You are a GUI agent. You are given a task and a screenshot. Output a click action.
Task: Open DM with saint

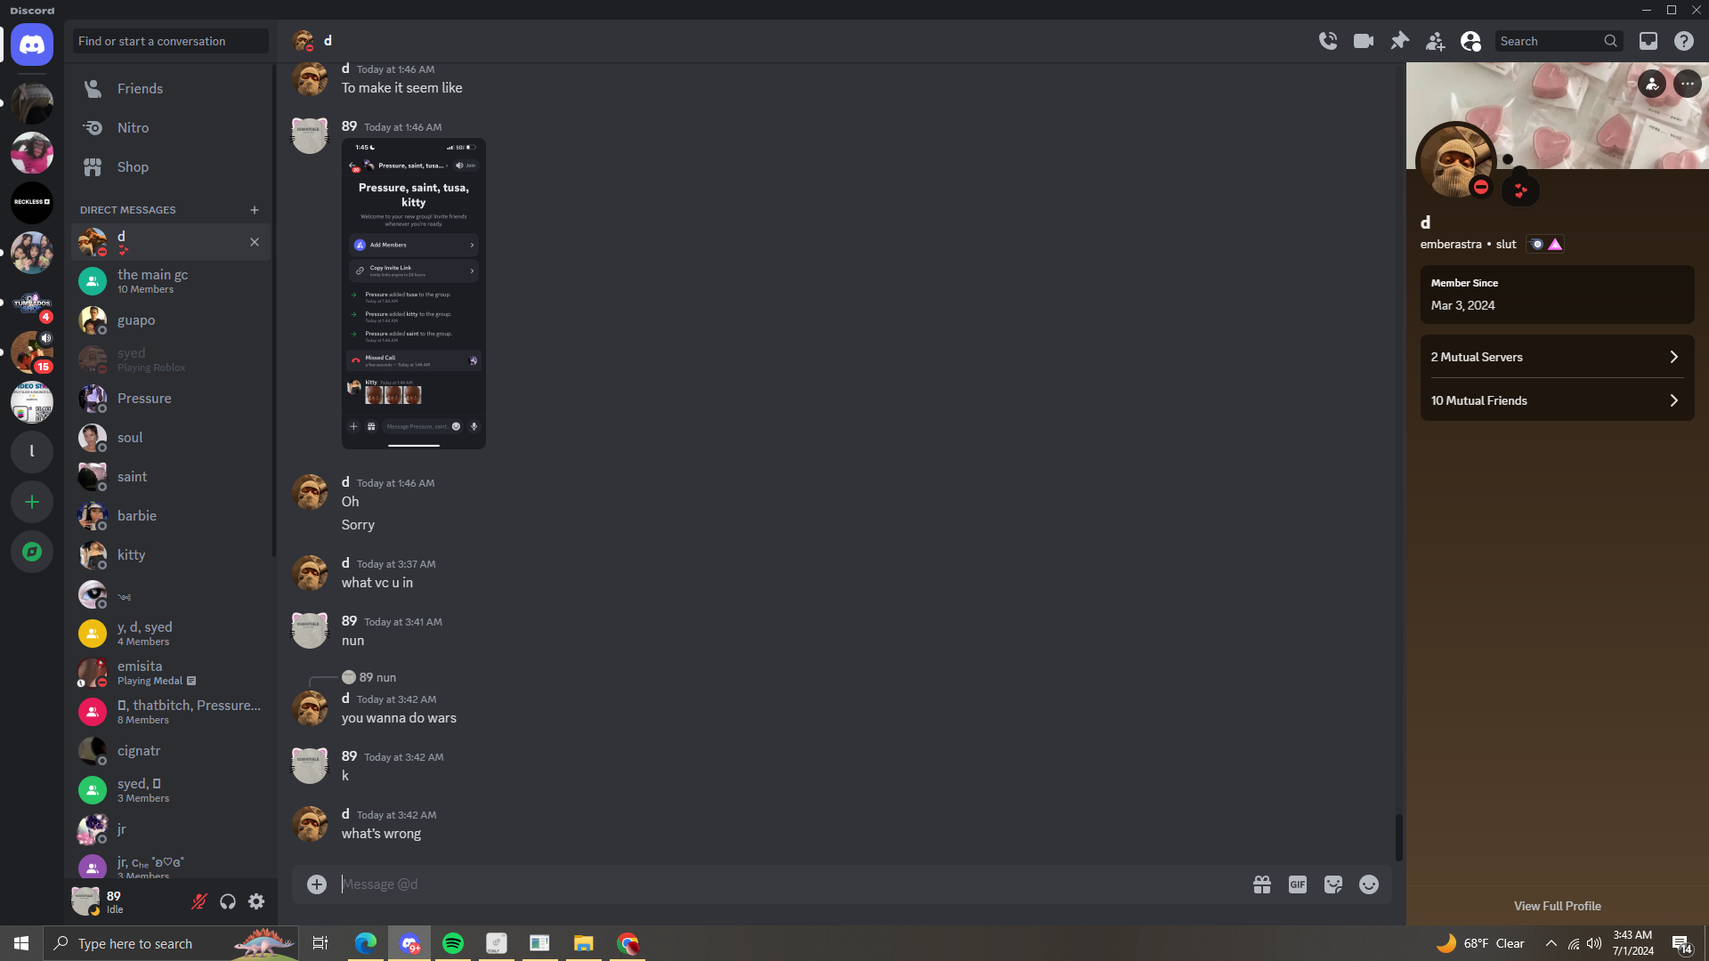tap(171, 477)
